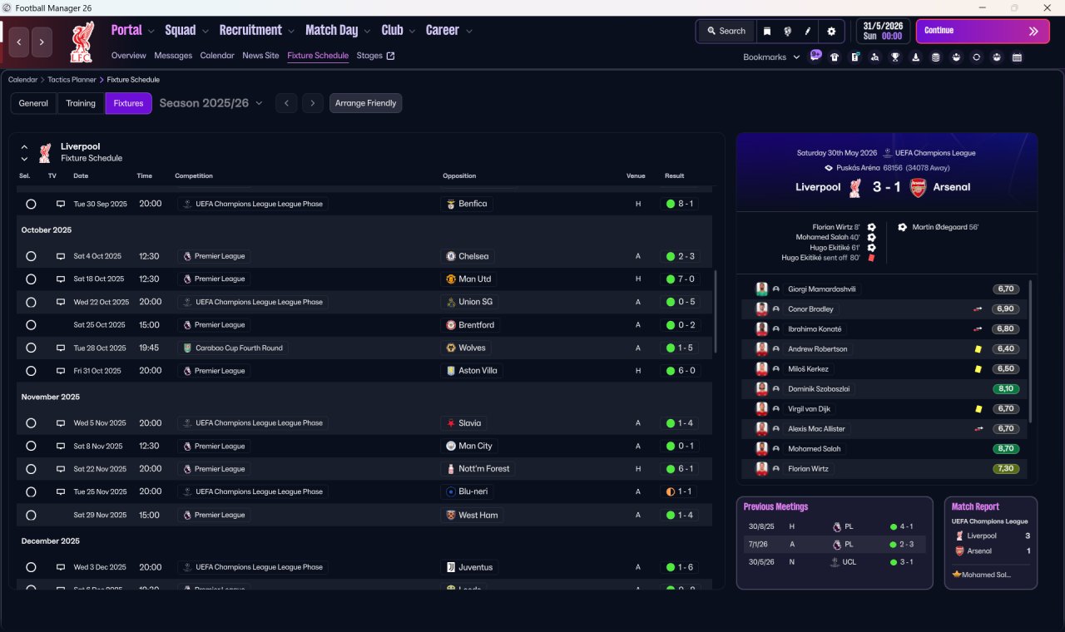Open the News Site sub-tab

click(x=260, y=56)
